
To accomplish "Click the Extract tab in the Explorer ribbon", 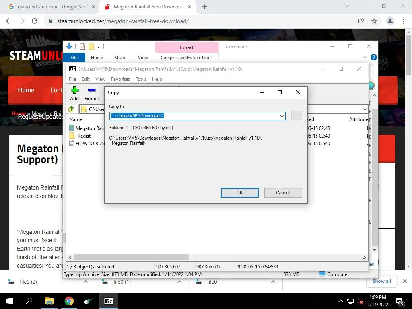I will pyautogui.click(x=187, y=47).
